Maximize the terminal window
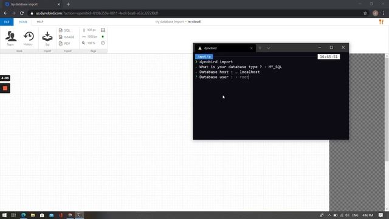Image resolution: width=389 pixels, height=219 pixels. coord(331,47)
